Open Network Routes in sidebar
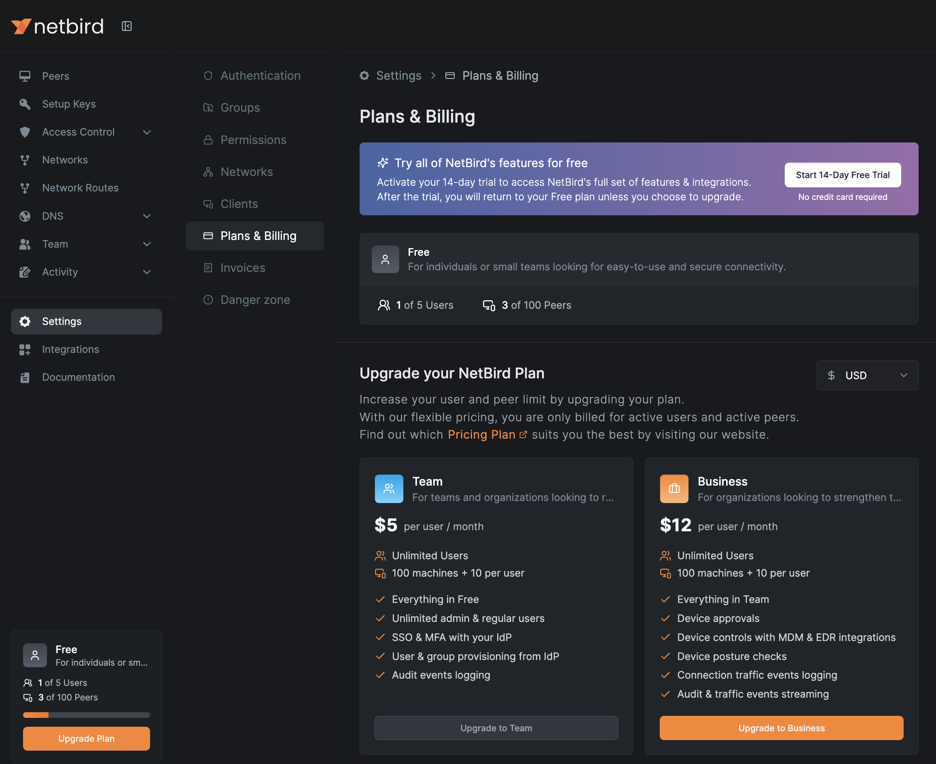Image resolution: width=936 pixels, height=764 pixels. (80, 188)
